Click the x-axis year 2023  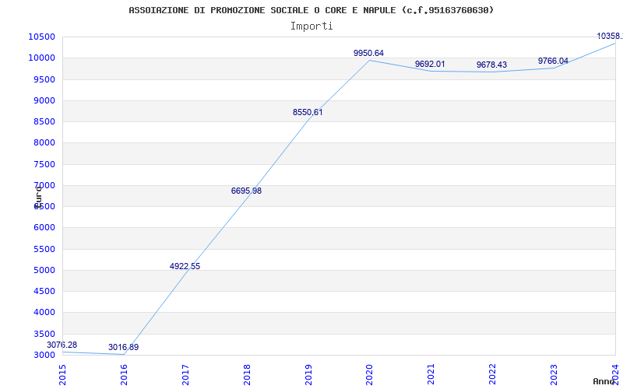click(x=554, y=375)
